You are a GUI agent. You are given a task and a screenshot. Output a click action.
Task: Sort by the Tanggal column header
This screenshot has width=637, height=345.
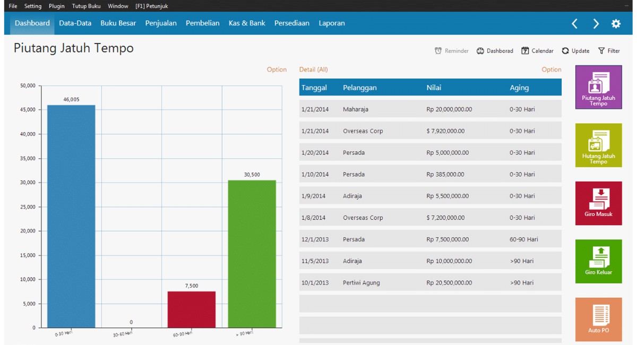pyautogui.click(x=314, y=88)
